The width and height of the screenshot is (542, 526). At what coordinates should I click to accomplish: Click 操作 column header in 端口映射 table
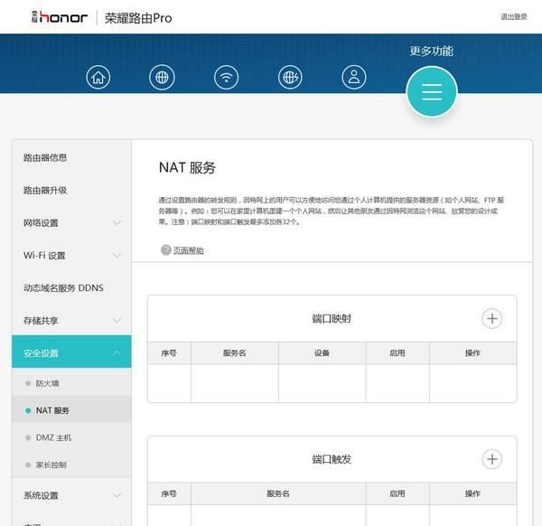tap(472, 353)
